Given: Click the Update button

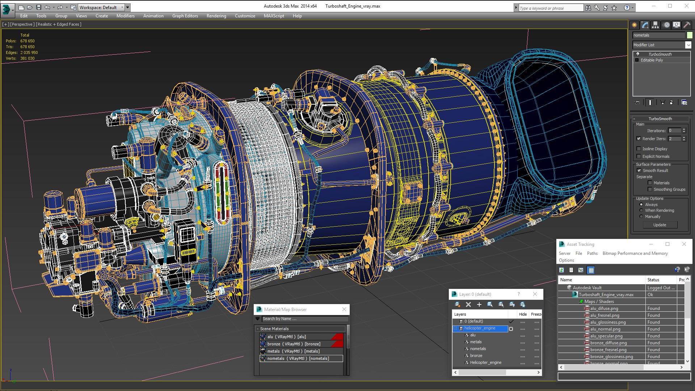Looking at the screenshot, I should (660, 225).
